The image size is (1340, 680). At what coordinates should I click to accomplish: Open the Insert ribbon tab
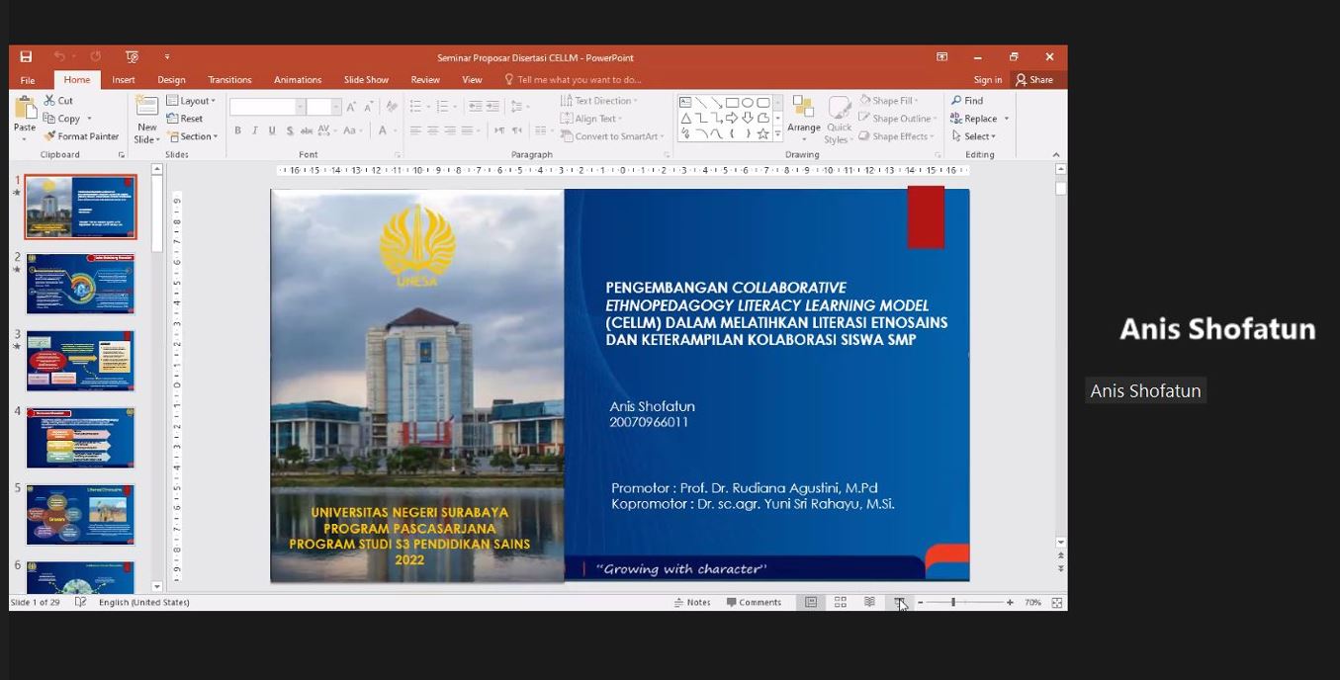(x=124, y=80)
